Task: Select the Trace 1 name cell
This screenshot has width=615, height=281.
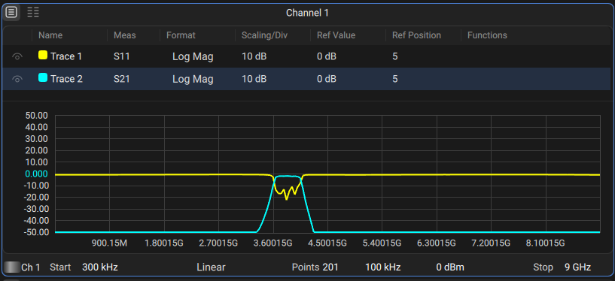Action: (66, 57)
